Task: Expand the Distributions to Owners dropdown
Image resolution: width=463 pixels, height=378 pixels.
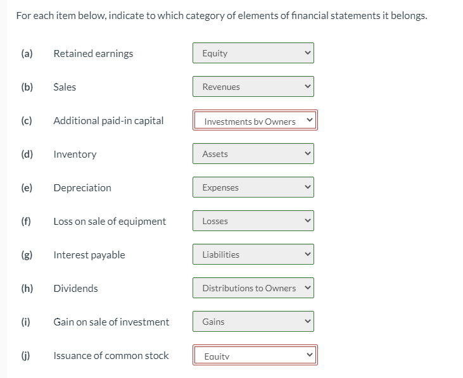Action: pyautogui.click(x=253, y=288)
